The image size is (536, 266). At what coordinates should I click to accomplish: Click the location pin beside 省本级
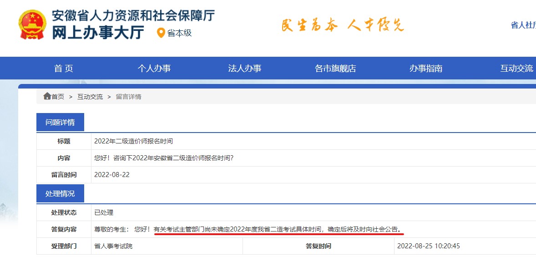[160, 33]
